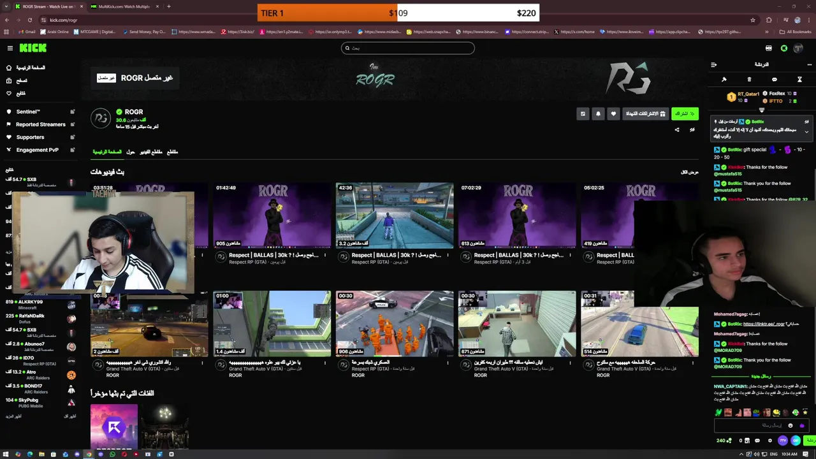Collapse the chat panel with arrow icon
The height and width of the screenshot is (459, 816).
pos(713,64)
